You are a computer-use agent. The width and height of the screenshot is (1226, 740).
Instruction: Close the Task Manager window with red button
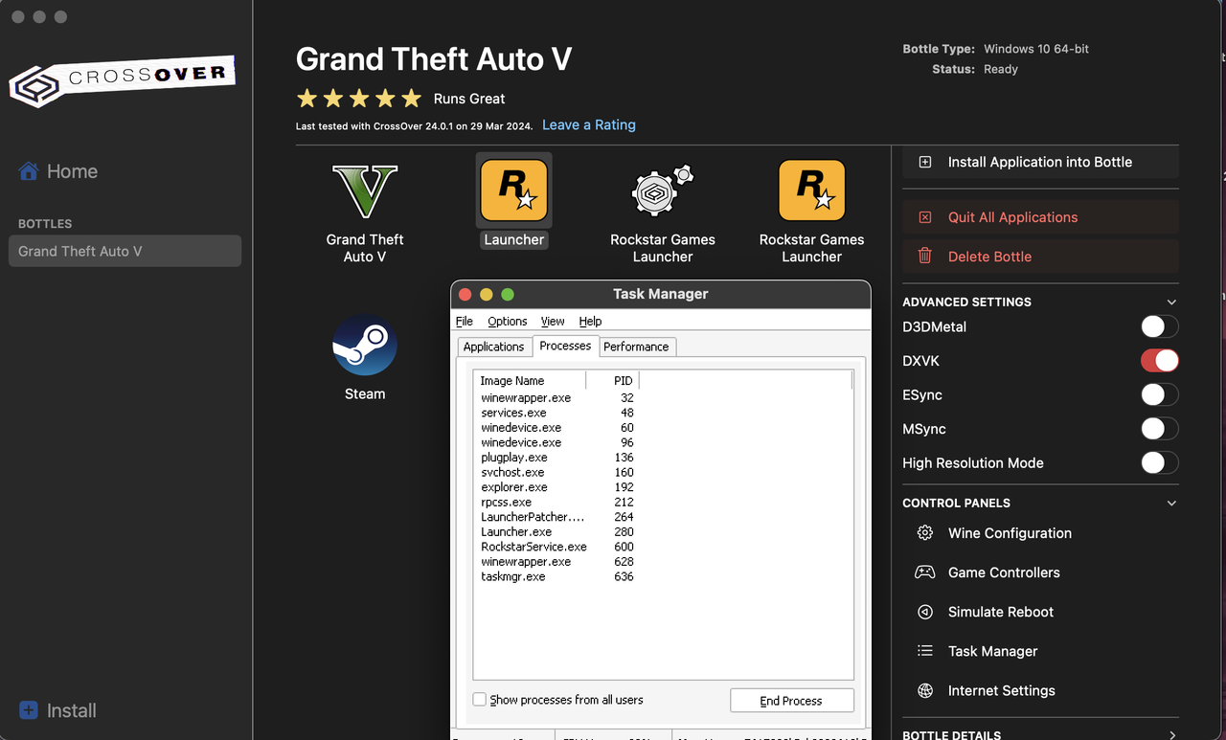click(465, 294)
